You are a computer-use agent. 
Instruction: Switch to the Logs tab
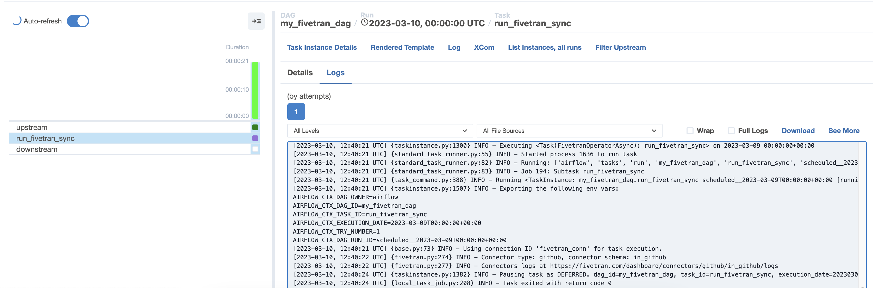click(335, 72)
